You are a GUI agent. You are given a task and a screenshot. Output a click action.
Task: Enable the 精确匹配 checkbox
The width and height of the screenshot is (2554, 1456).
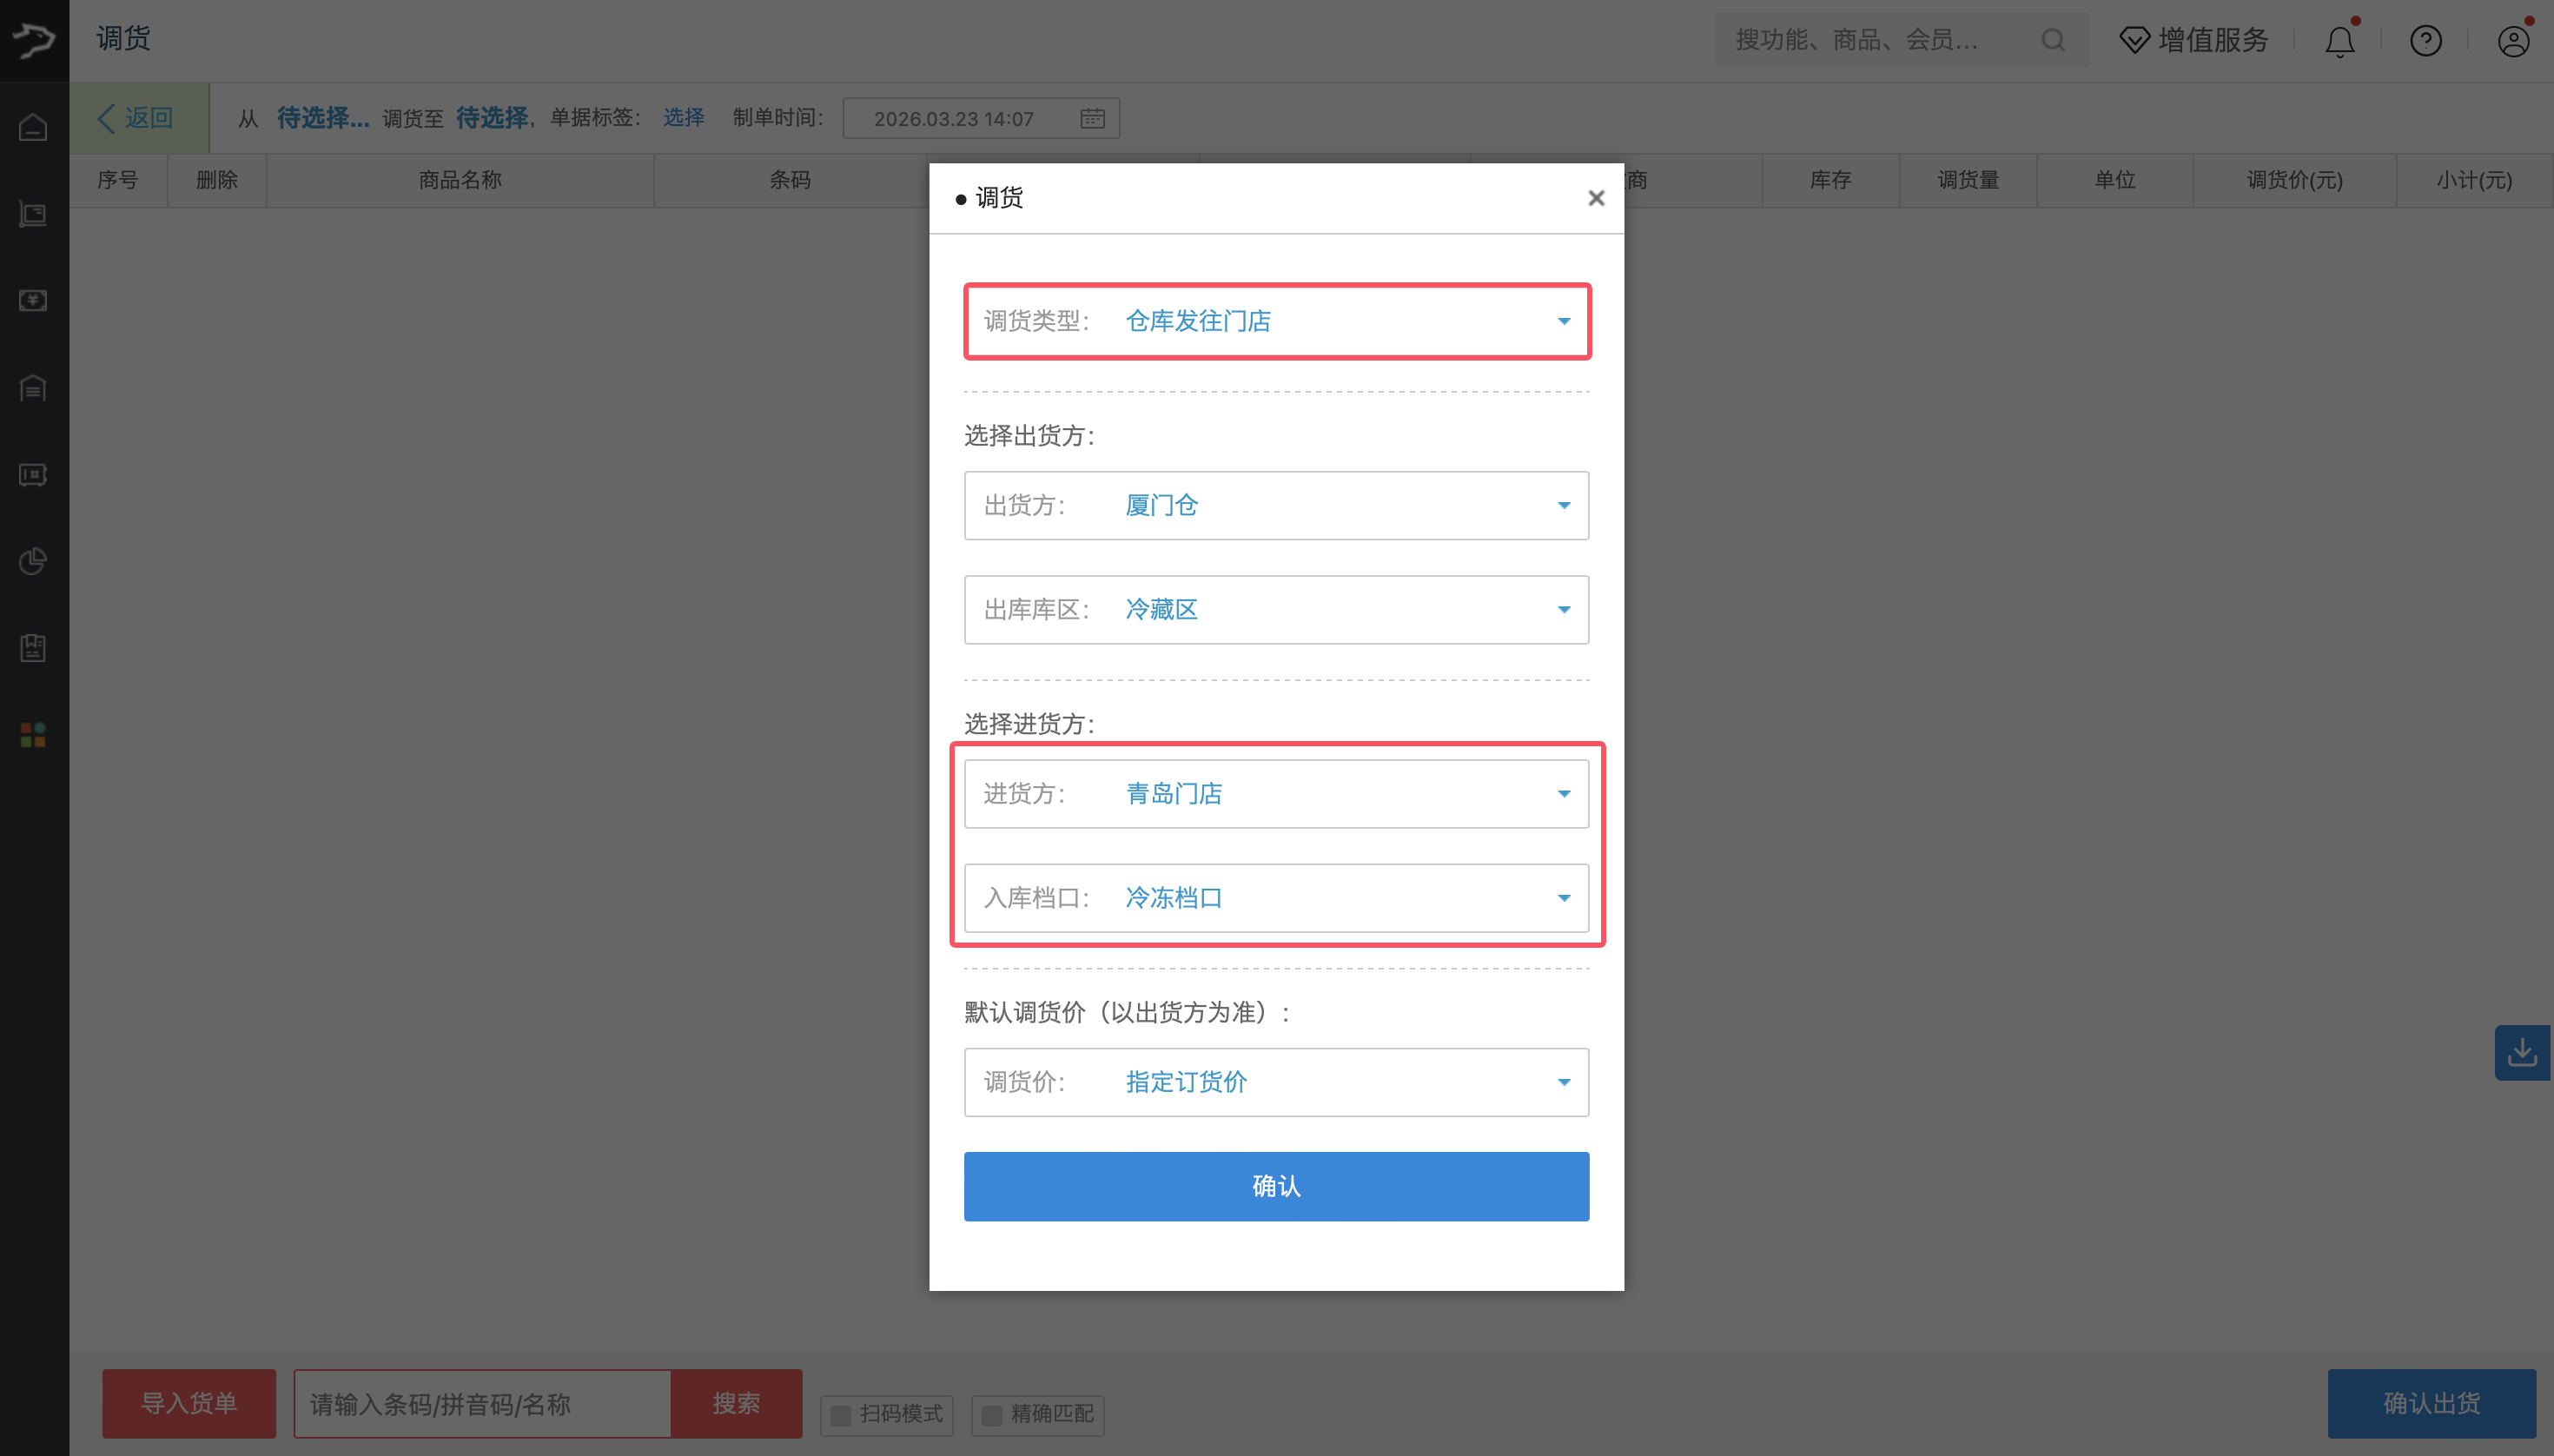click(991, 1415)
